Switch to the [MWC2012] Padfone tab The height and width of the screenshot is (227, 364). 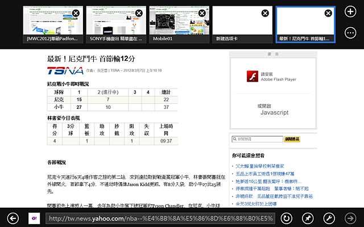[x=53, y=24]
